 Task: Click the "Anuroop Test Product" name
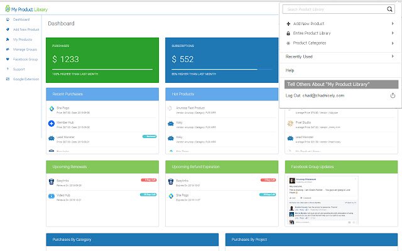tap(190, 108)
